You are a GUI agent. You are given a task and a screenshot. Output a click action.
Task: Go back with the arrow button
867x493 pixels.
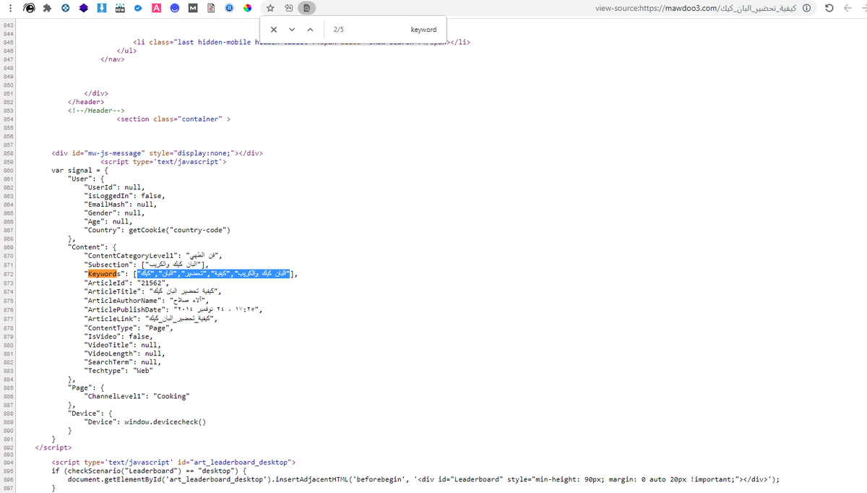(847, 8)
